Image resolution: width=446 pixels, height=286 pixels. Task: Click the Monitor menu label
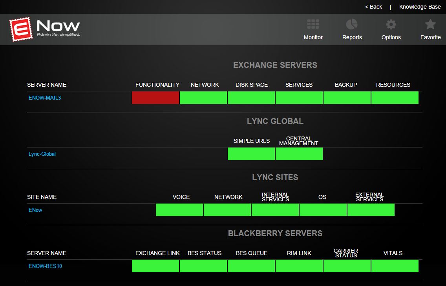(313, 37)
